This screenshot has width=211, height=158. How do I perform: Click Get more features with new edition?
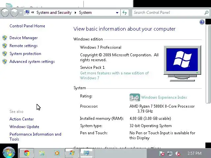click(x=114, y=75)
